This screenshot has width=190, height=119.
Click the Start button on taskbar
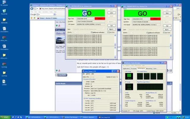5,117
